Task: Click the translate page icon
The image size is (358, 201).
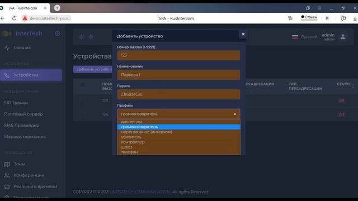Action: pos(290,18)
